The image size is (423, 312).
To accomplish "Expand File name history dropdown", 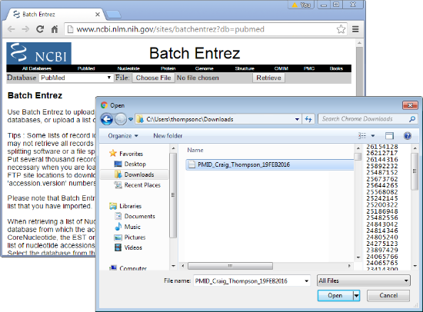I will pos(306,281).
